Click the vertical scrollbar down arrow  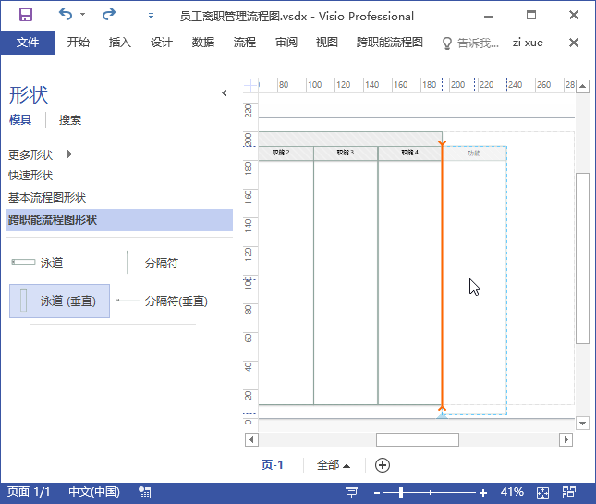[x=582, y=423]
